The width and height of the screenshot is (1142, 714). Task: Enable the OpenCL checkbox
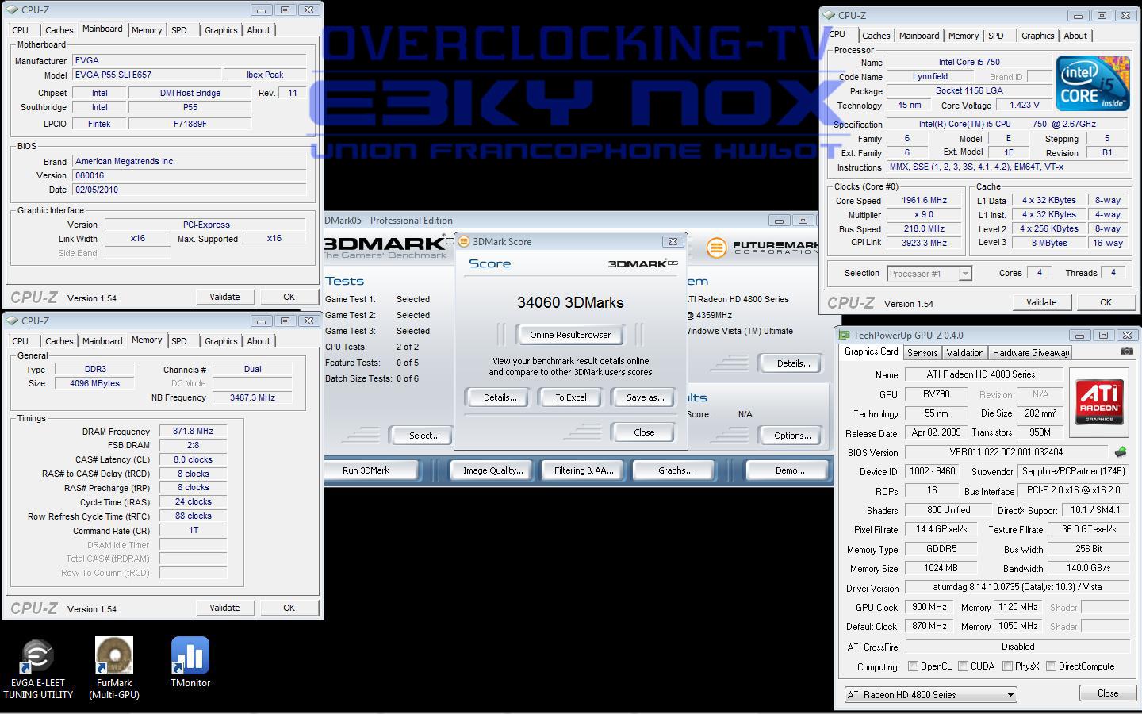tap(913, 666)
